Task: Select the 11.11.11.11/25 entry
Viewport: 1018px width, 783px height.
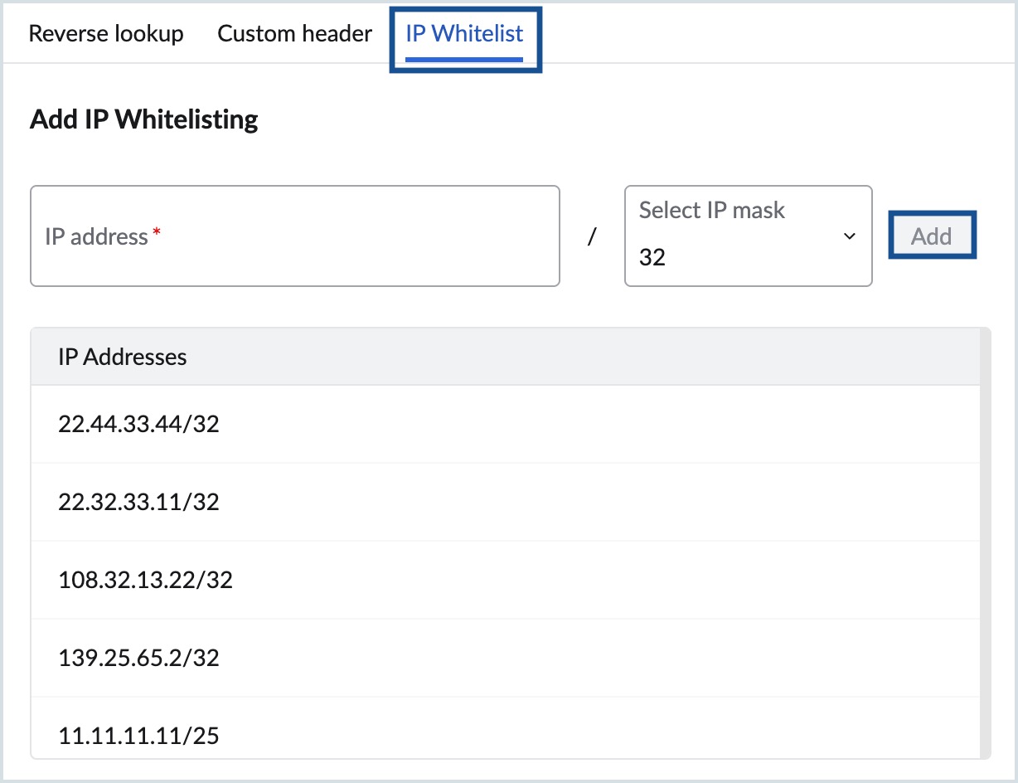Action: click(505, 727)
